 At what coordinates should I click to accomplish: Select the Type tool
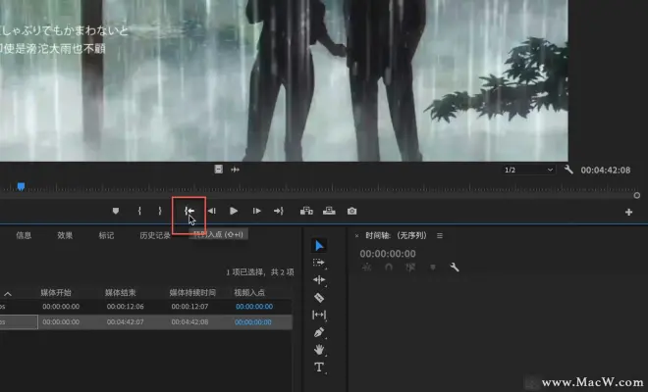click(319, 367)
